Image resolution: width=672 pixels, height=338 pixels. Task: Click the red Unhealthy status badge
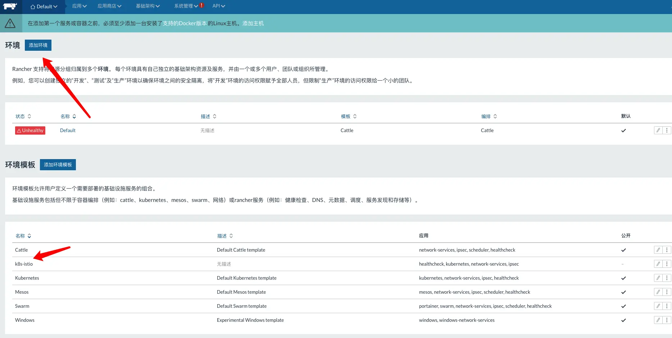[30, 130]
